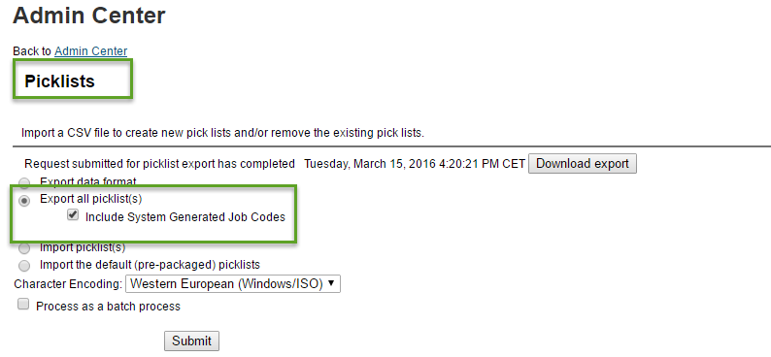Select the Export data format radio button
The image size is (771, 357).
[x=24, y=183]
